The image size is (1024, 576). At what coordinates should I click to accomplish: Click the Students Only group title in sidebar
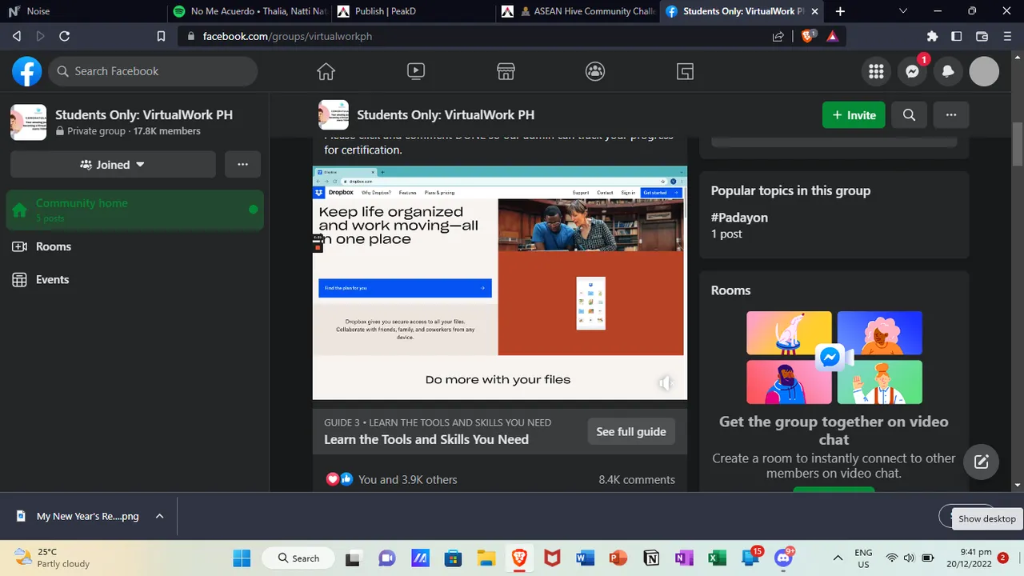point(144,115)
